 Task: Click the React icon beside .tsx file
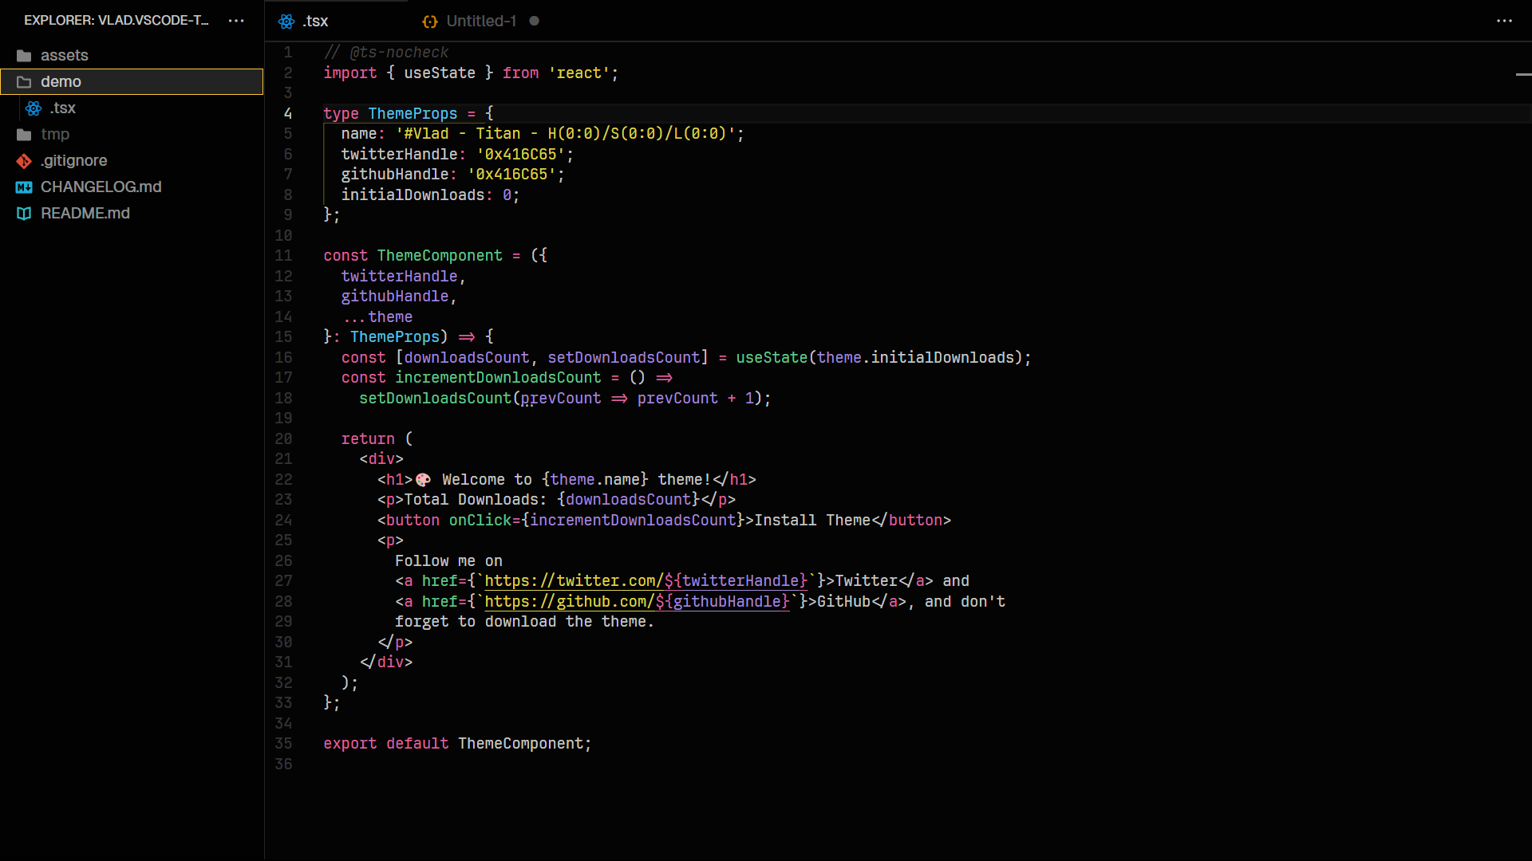(x=34, y=108)
